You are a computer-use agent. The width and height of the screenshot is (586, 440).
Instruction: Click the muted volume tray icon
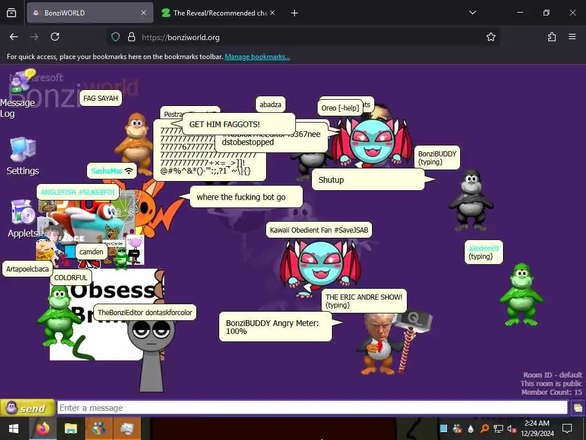(512, 429)
